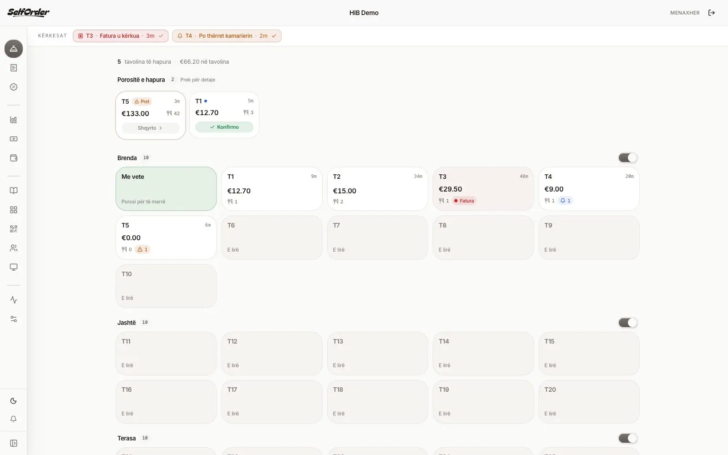Select free table T20
The height and width of the screenshot is (455, 728).
coord(589,402)
